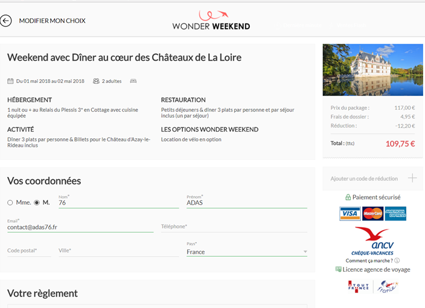Click the MODIFIER MON CHOIX link
The image size is (425, 308).
coord(52,21)
